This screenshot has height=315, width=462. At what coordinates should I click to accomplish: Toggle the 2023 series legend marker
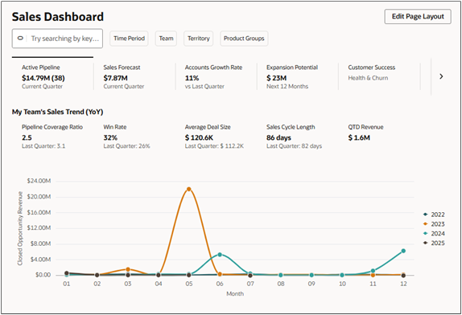(425, 224)
